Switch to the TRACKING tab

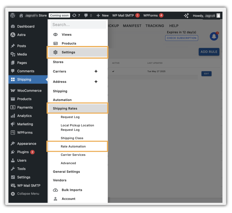tap(155, 26)
